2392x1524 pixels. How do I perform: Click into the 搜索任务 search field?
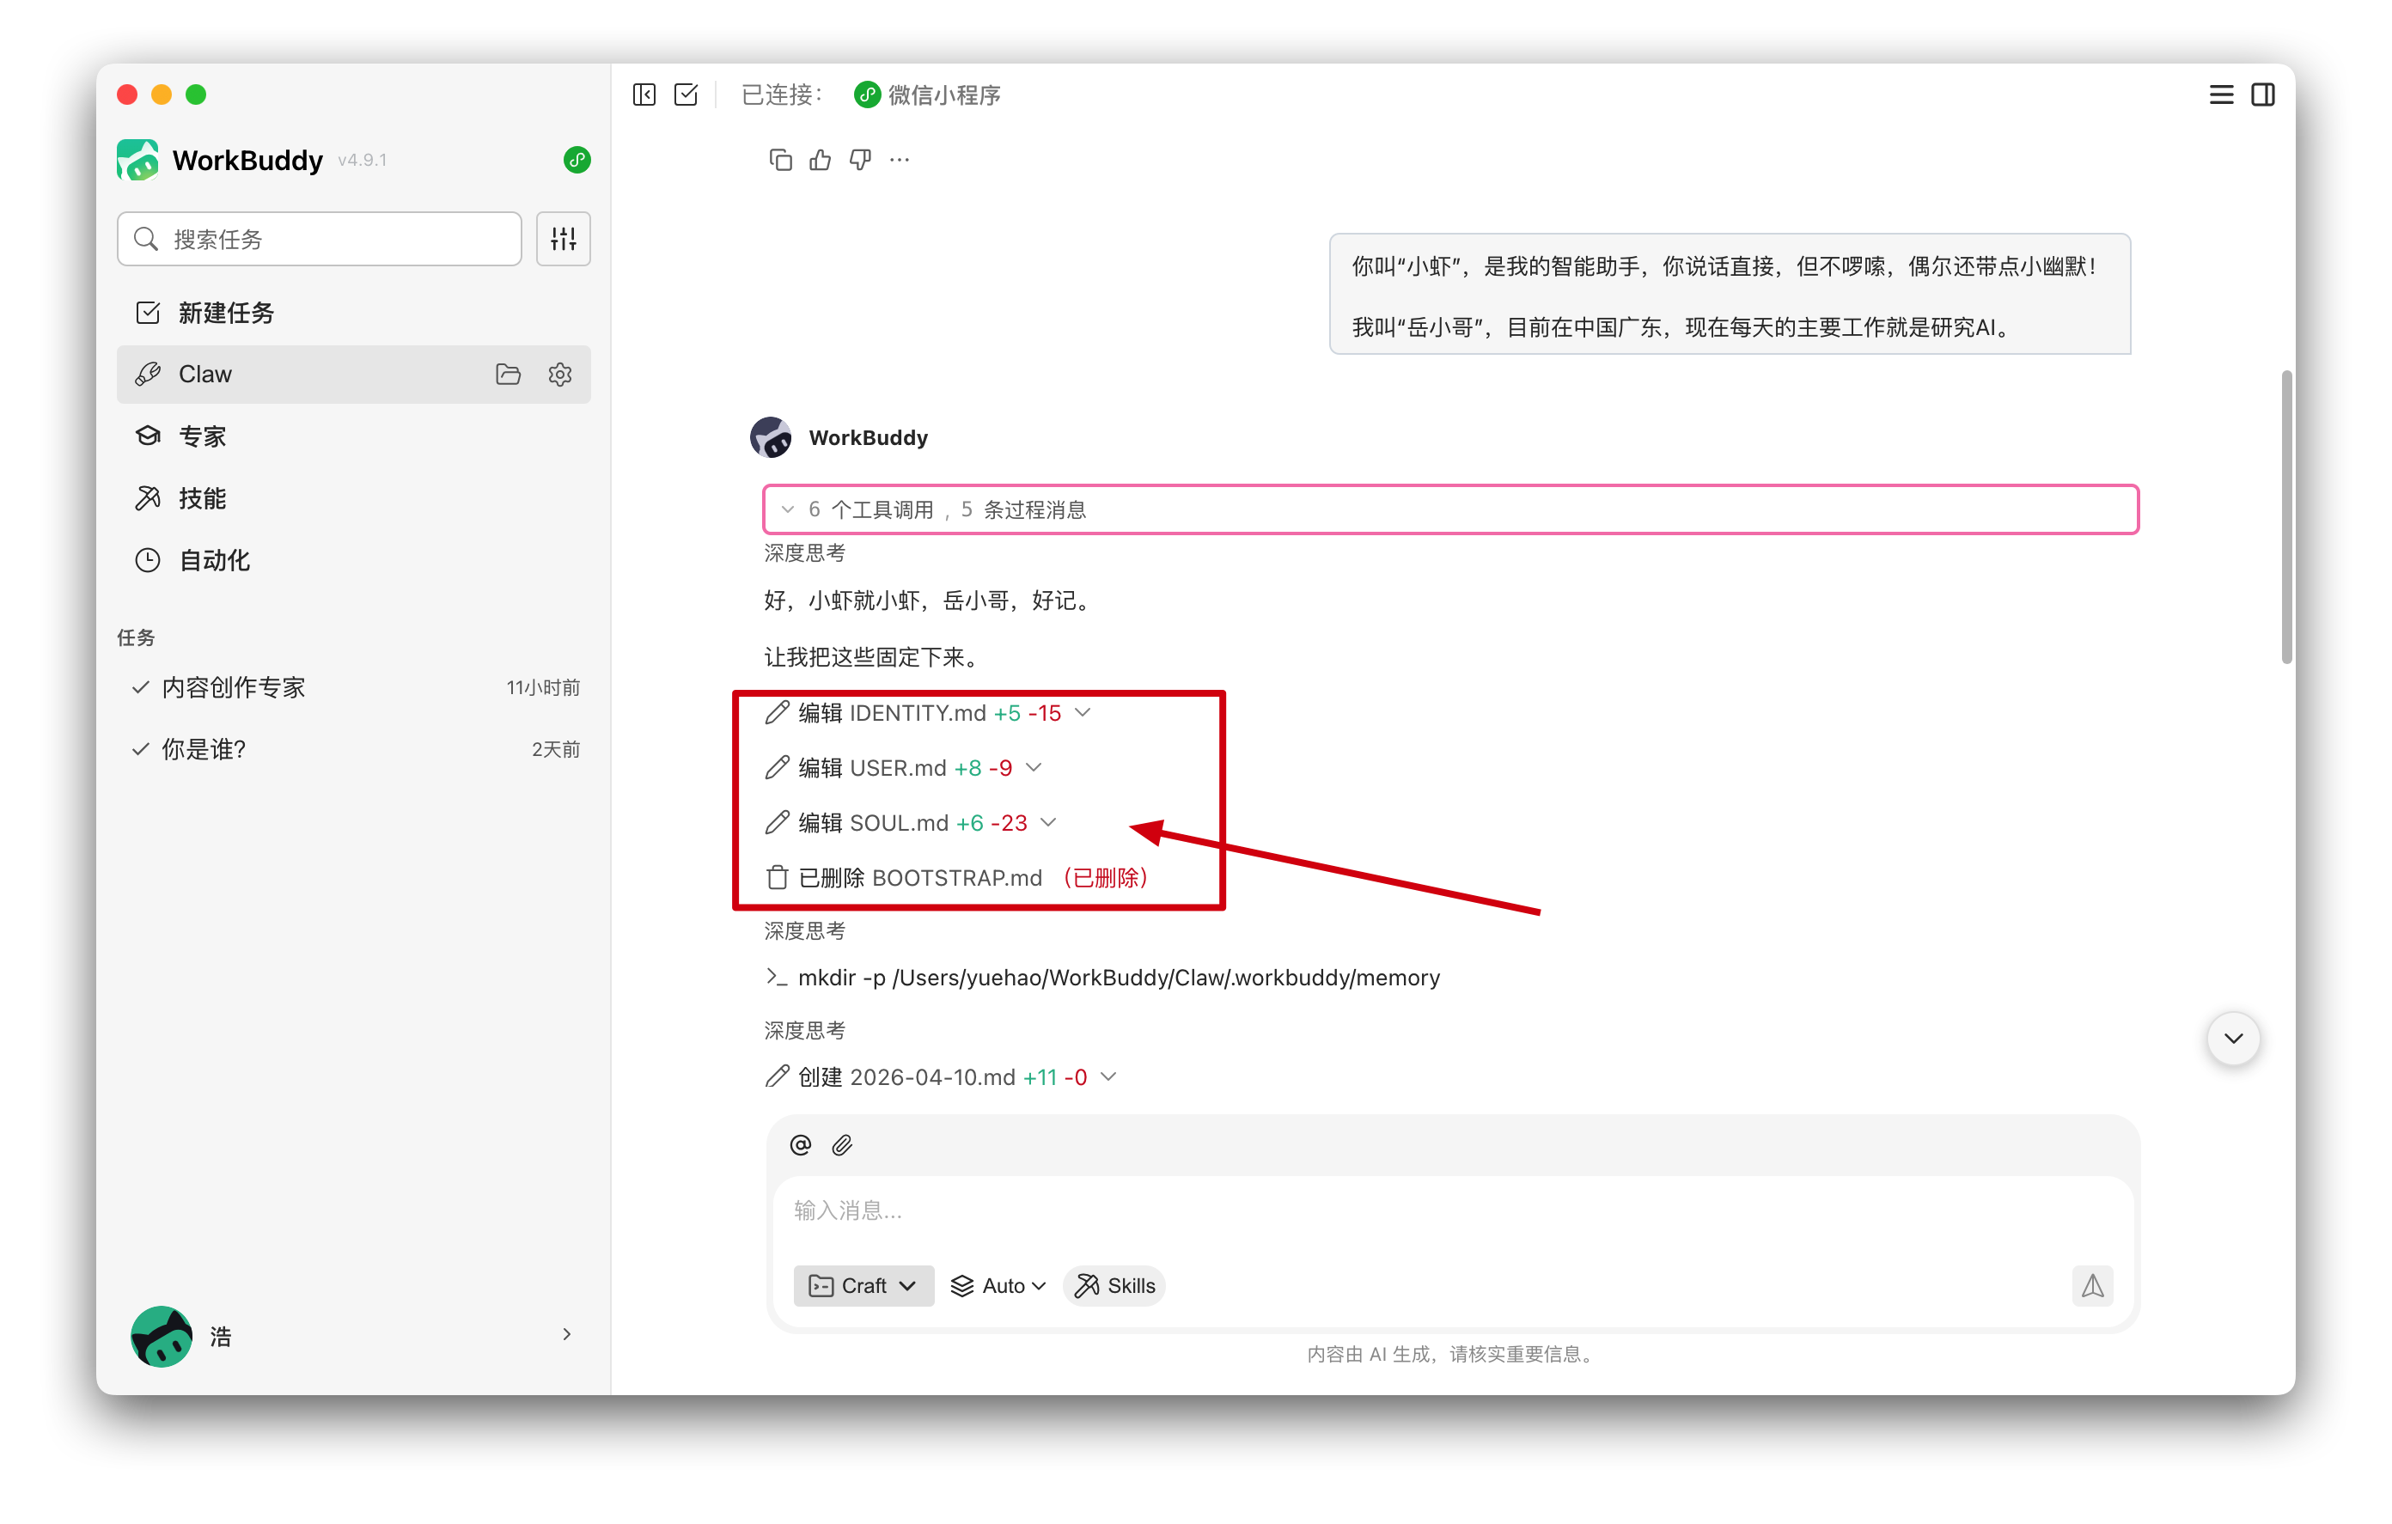click(320, 240)
